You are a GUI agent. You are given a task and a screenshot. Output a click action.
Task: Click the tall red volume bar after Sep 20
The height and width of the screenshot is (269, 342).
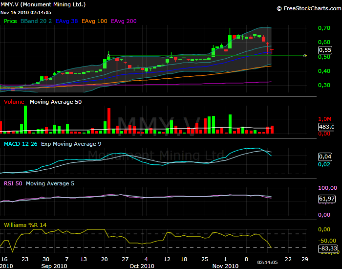[109, 121]
